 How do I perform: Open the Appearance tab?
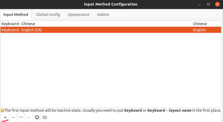[78, 15]
